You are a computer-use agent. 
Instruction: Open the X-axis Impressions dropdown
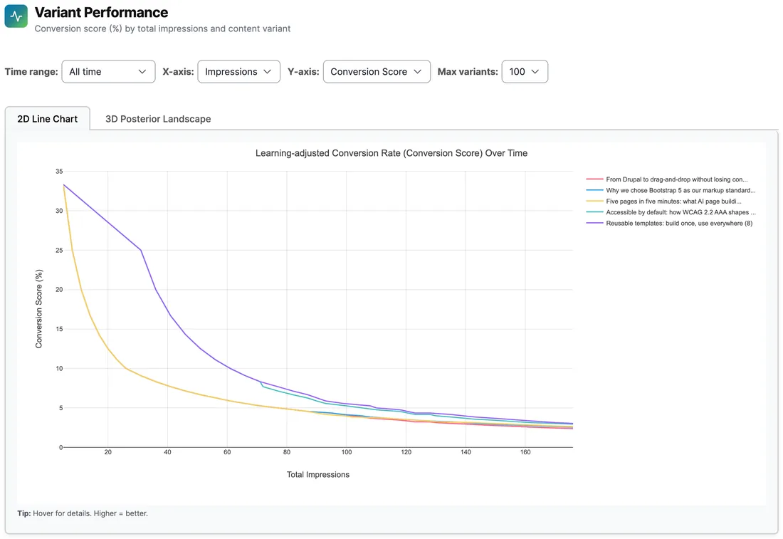pyautogui.click(x=238, y=71)
